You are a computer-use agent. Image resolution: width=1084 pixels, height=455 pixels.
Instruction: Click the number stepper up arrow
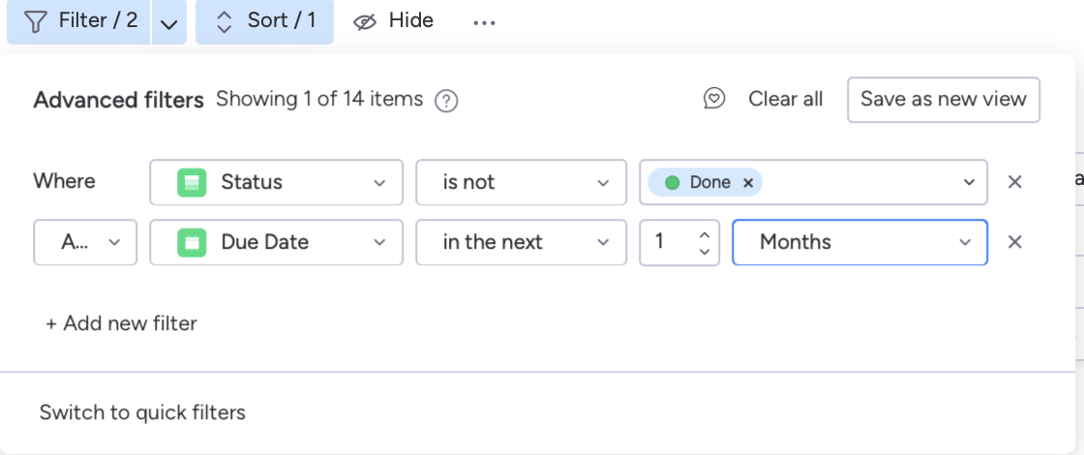click(705, 234)
